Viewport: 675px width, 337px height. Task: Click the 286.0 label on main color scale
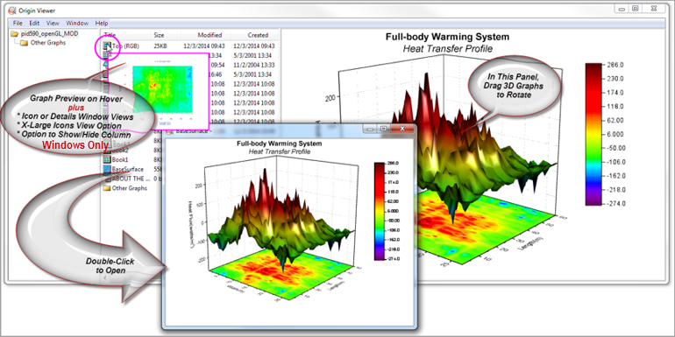[x=615, y=65]
